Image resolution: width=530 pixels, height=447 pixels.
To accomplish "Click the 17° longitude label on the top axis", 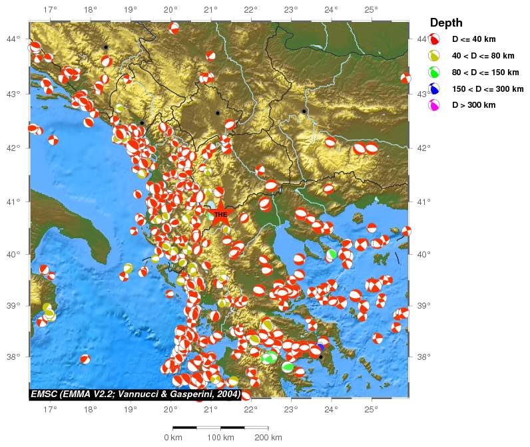I will click(x=50, y=10).
